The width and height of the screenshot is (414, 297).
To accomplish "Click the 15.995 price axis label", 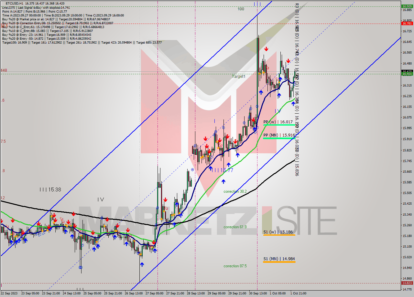I will tap(407, 128).
